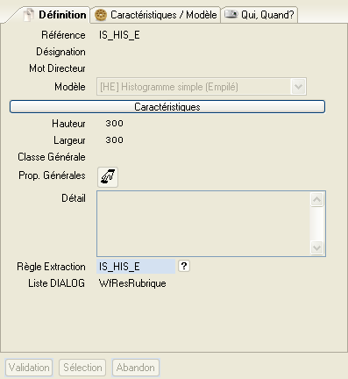348x379 pixels.
Task: Click the Largeur value 300
Action: 114,140
